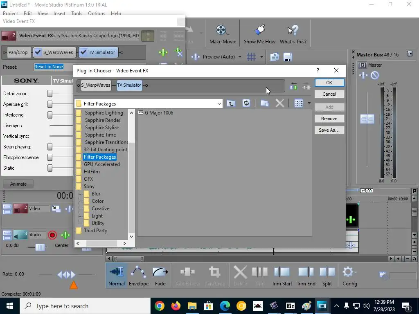Select the Envelope edit tool
This screenshot has width=419, height=314.
138,276
